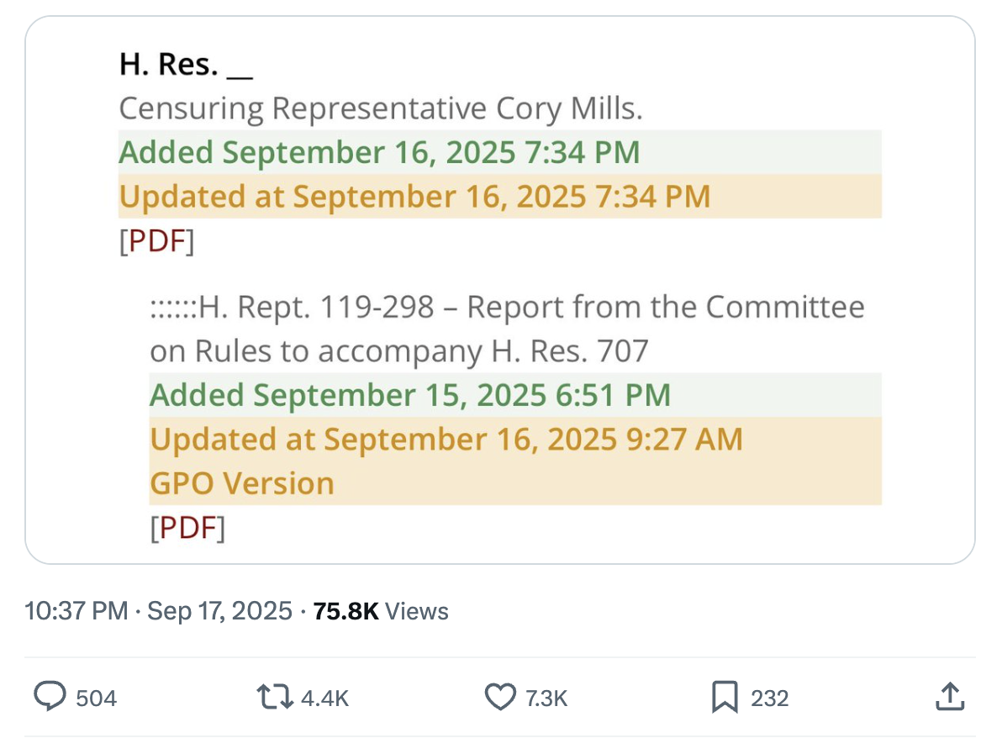Click the 504 replies count
Screen dimensions: 1002x738
[x=96, y=698]
